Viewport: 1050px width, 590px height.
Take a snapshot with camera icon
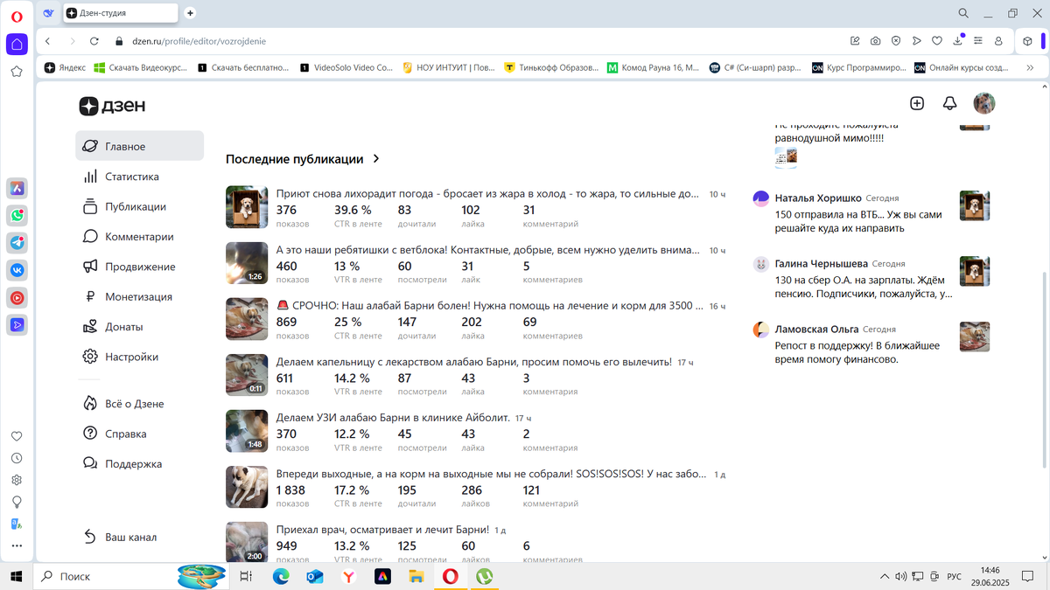876,41
